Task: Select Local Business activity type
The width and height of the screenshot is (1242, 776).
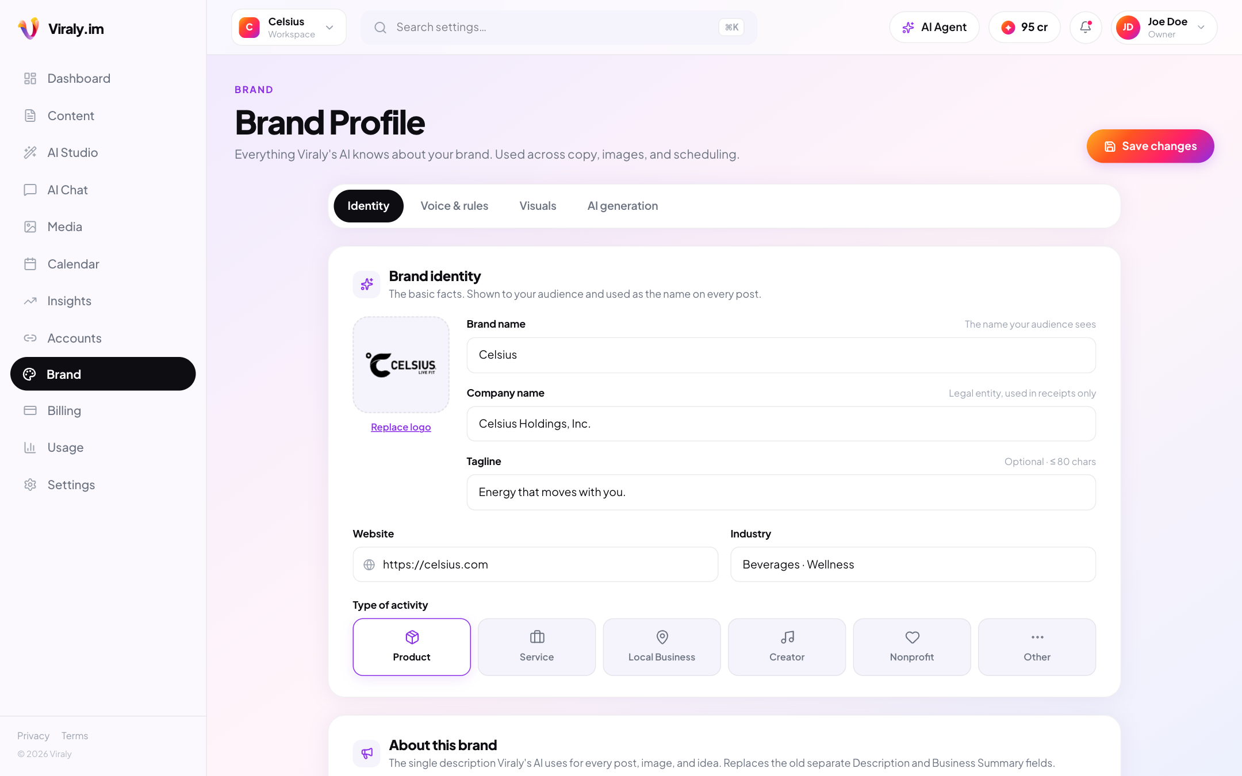Action: coord(662,647)
